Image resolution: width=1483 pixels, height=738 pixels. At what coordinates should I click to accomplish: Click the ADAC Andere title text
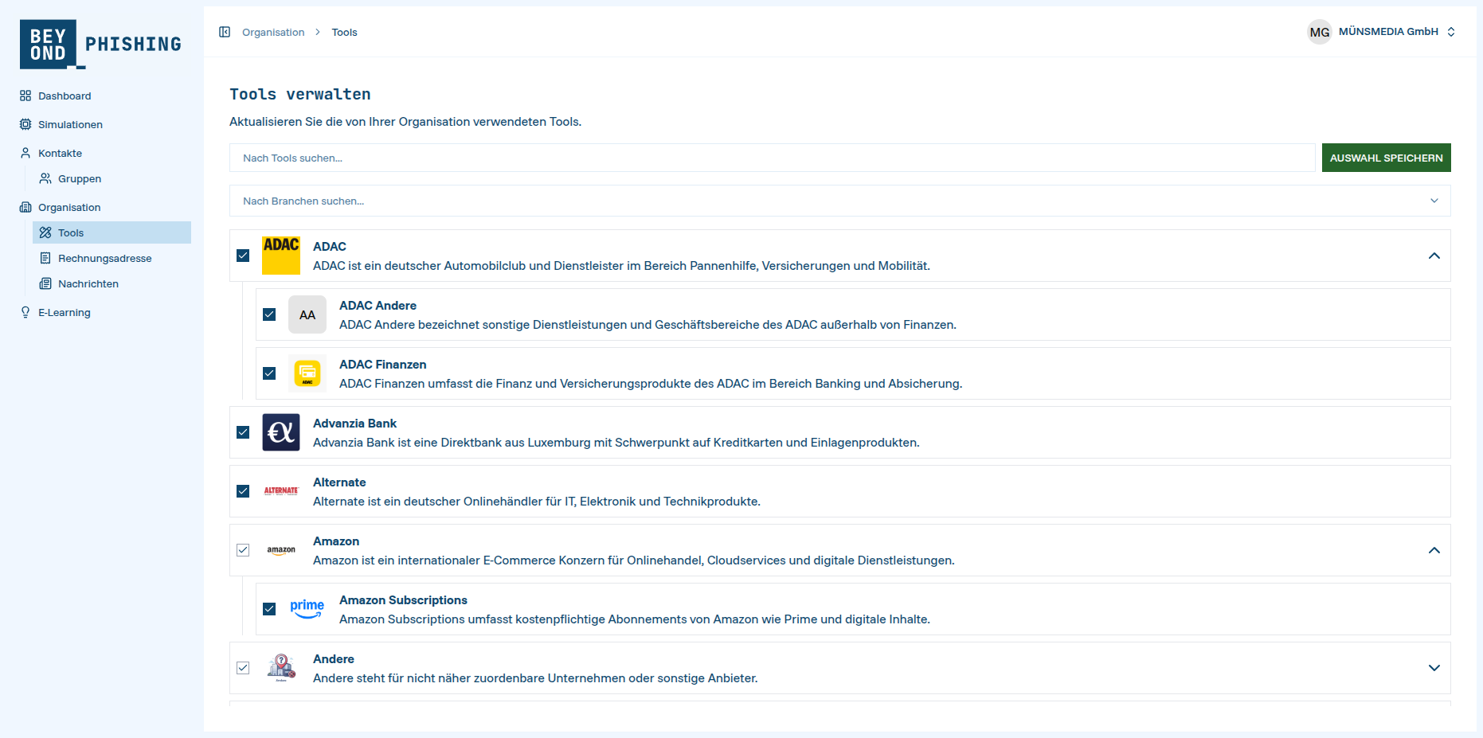coord(378,305)
